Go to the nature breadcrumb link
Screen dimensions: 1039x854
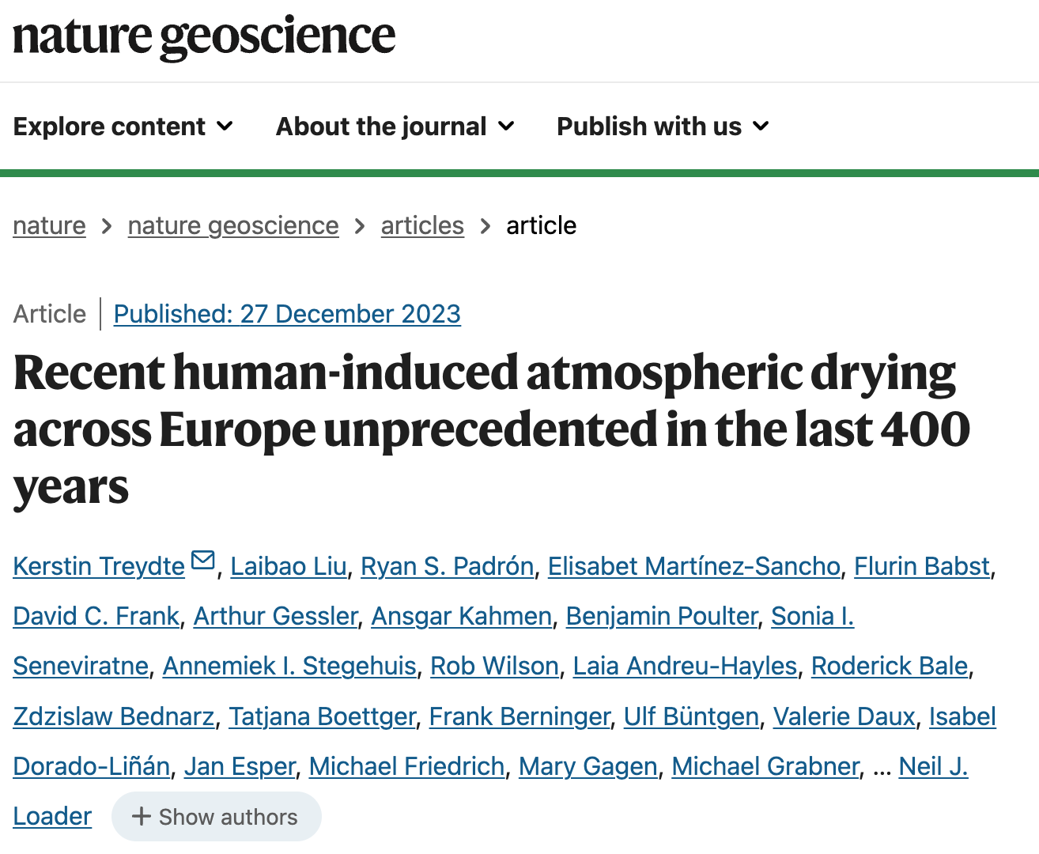49,225
